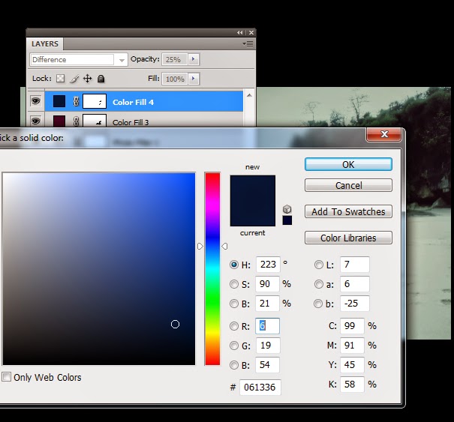Click the Color Fill 4 layer mask thumbnail
This screenshot has height=422, width=454.
click(95, 101)
